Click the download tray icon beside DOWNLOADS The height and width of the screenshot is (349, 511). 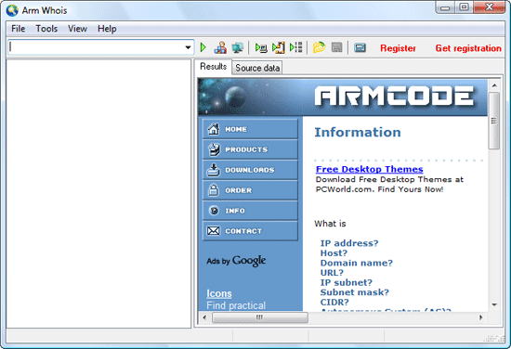[214, 170]
